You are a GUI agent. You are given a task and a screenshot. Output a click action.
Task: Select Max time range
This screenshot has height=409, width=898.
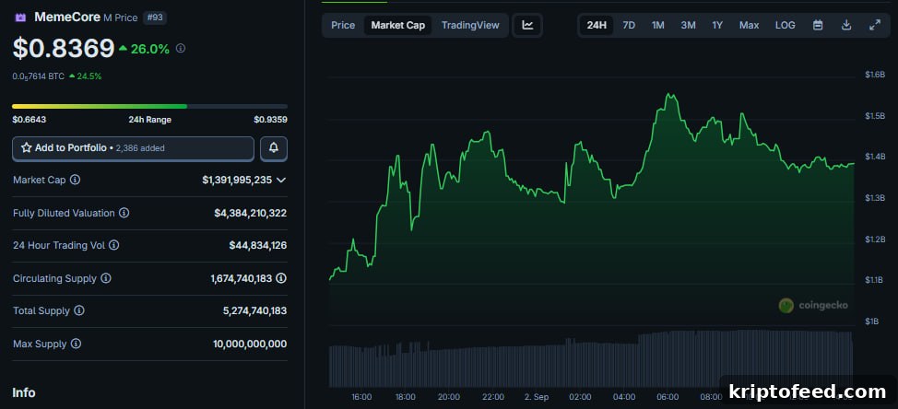(x=749, y=25)
